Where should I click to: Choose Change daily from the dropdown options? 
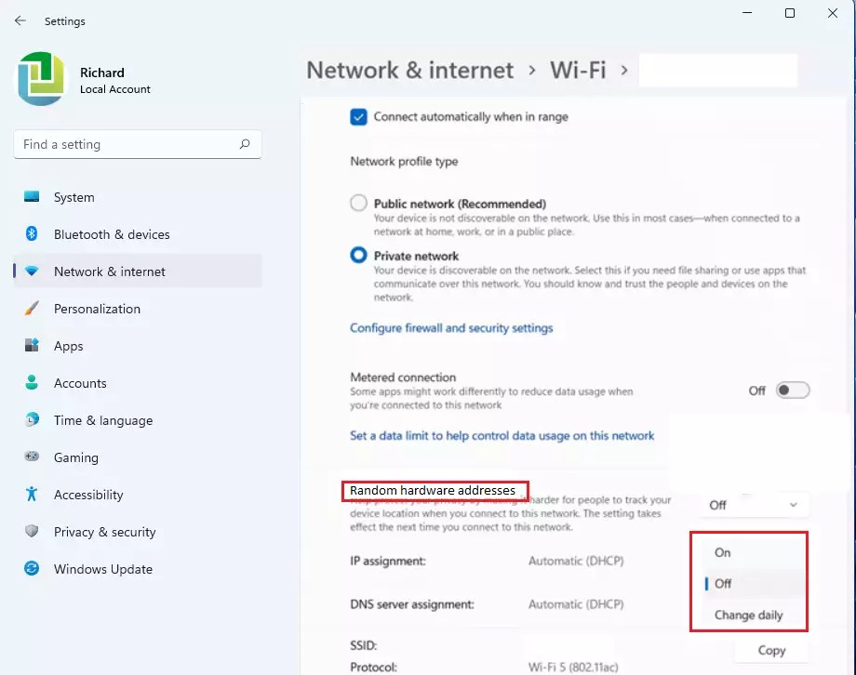748,615
